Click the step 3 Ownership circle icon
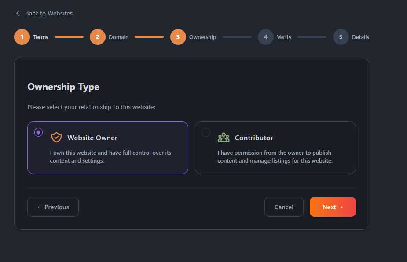This screenshot has height=262, width=407. (x=178, y=37)
